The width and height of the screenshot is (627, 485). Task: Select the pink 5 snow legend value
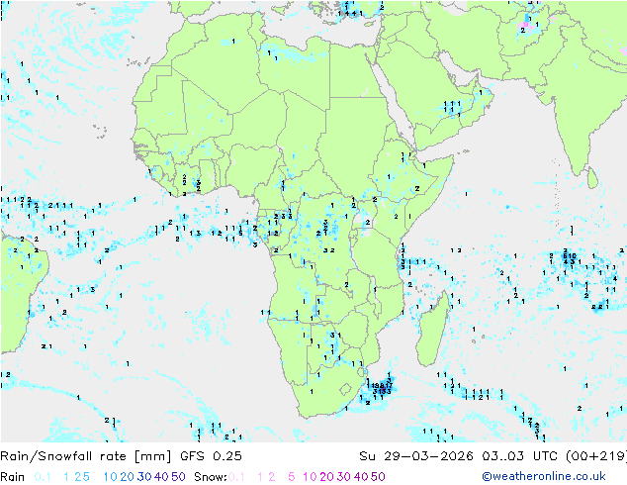click(291, 477)
